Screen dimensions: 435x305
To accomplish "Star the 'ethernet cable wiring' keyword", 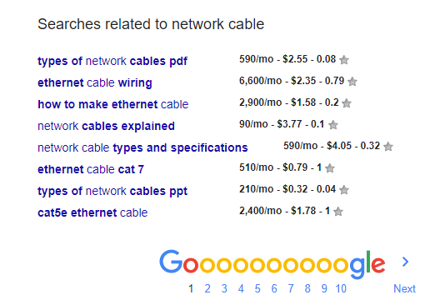I will [352, 82].
